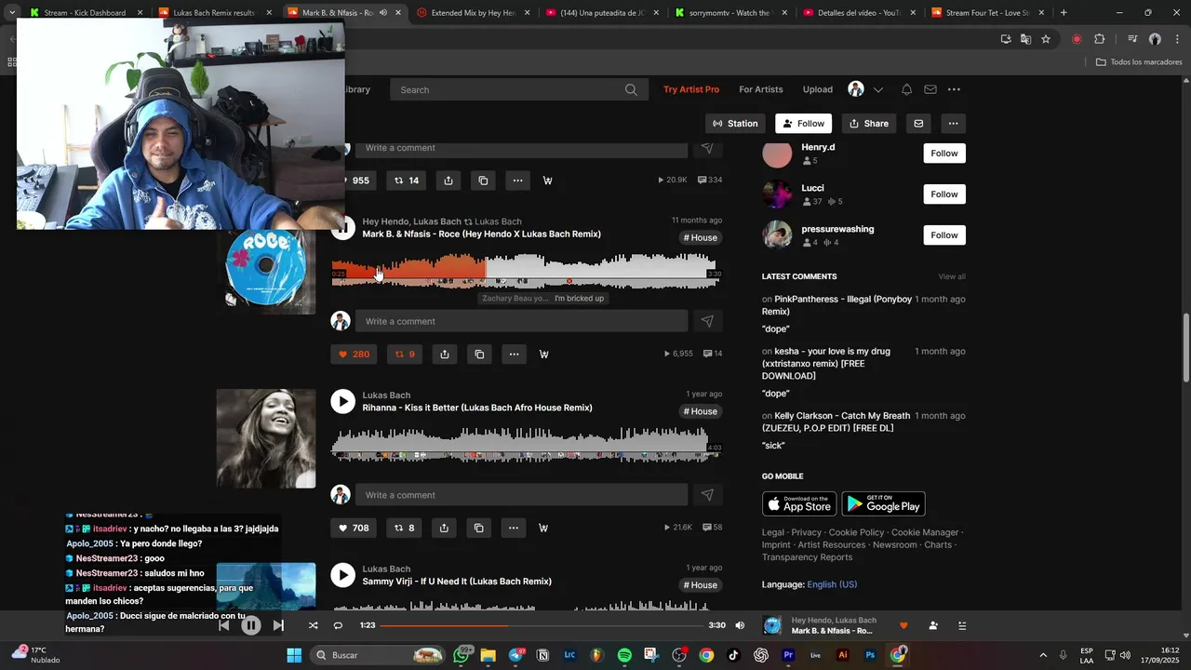Toggle repeat in the player bar
Screen dimensions: 1191x670
pos(338,625)
